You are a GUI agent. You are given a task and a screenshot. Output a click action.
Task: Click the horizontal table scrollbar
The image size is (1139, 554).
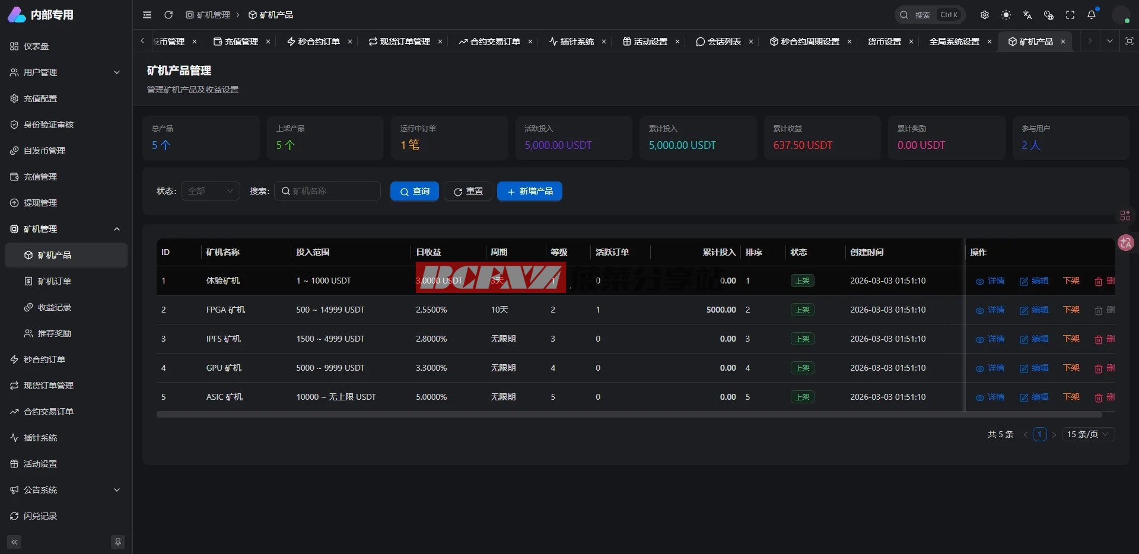coord(629,415)
